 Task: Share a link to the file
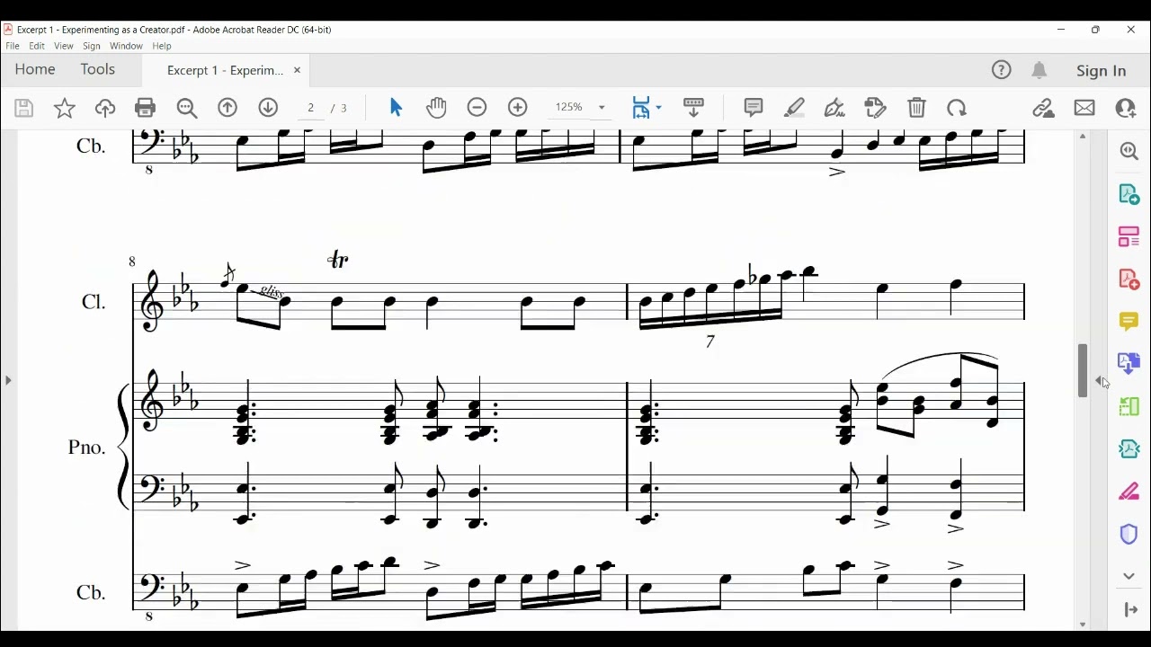coord(1043,108)
